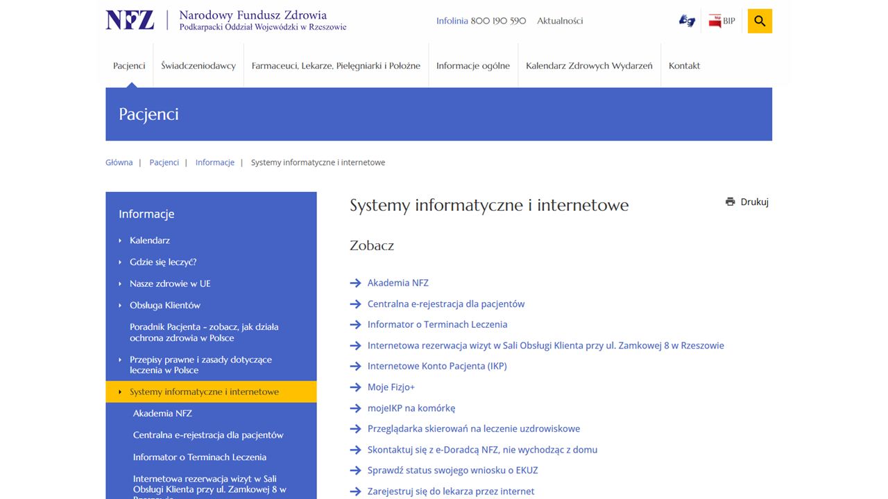Expand the Nasze zdrowie w UE arrow
The height and width of the screenshot is (499, 888).
tap(120, 283)
